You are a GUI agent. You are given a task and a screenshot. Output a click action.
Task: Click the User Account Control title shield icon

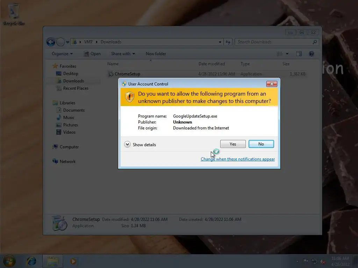click(124, 84)
